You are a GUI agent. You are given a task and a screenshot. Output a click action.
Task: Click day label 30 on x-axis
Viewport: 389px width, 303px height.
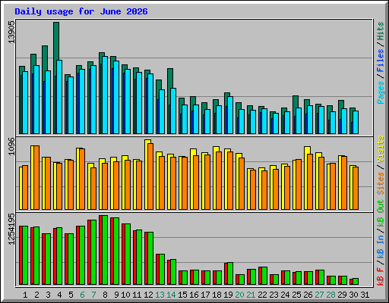click(353, 295)
